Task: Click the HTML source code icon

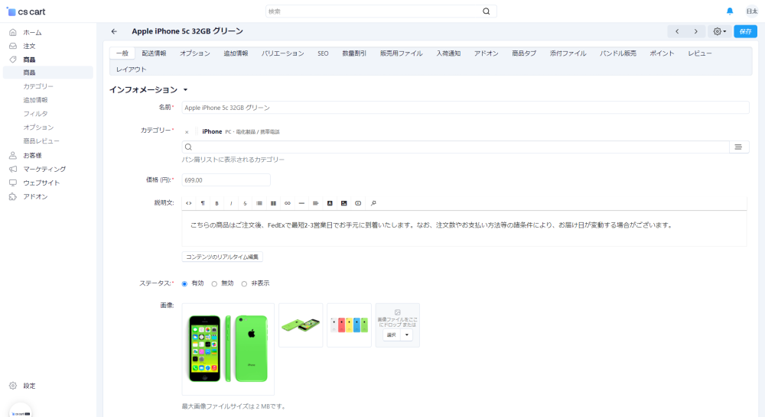Action: coord(189,203)
